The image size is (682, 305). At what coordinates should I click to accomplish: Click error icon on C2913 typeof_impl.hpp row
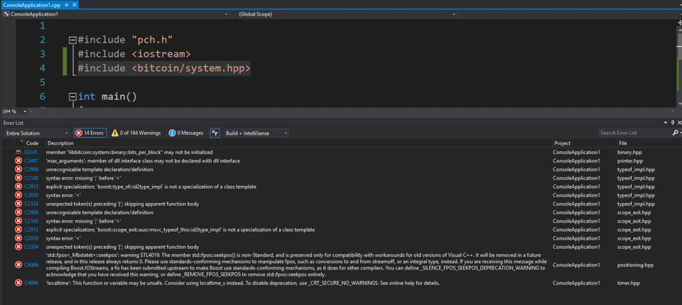pyautogui.click(x=18, y=187)
